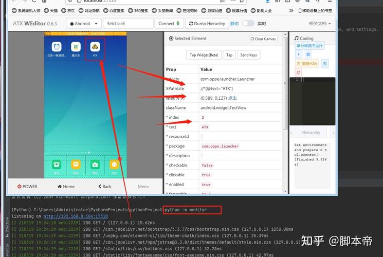The height and width of the screenshot is (257, 383).
Task: Click the "python -m weditor" command in terminal
Action: click(186, 210)
